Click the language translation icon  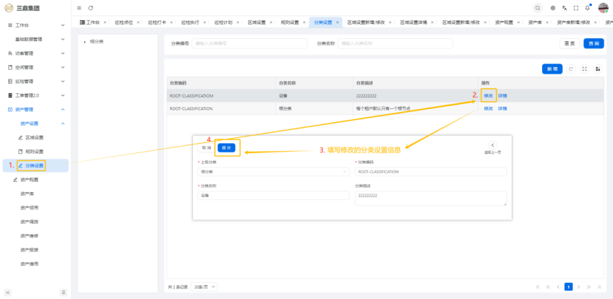[564, 8]
